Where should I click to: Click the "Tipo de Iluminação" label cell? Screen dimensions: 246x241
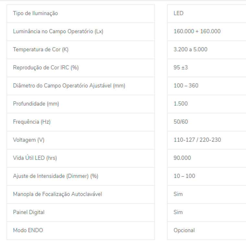tap(35, 14)
